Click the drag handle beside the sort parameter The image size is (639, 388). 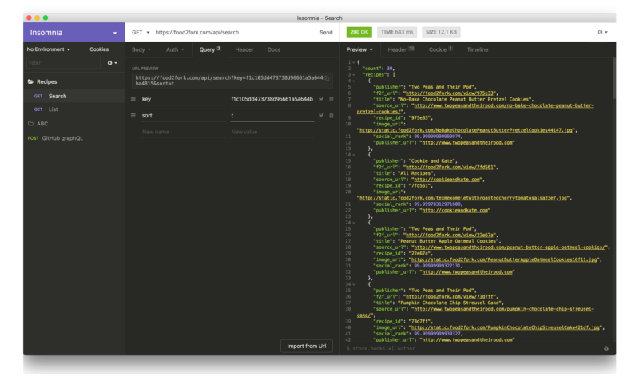133,116
